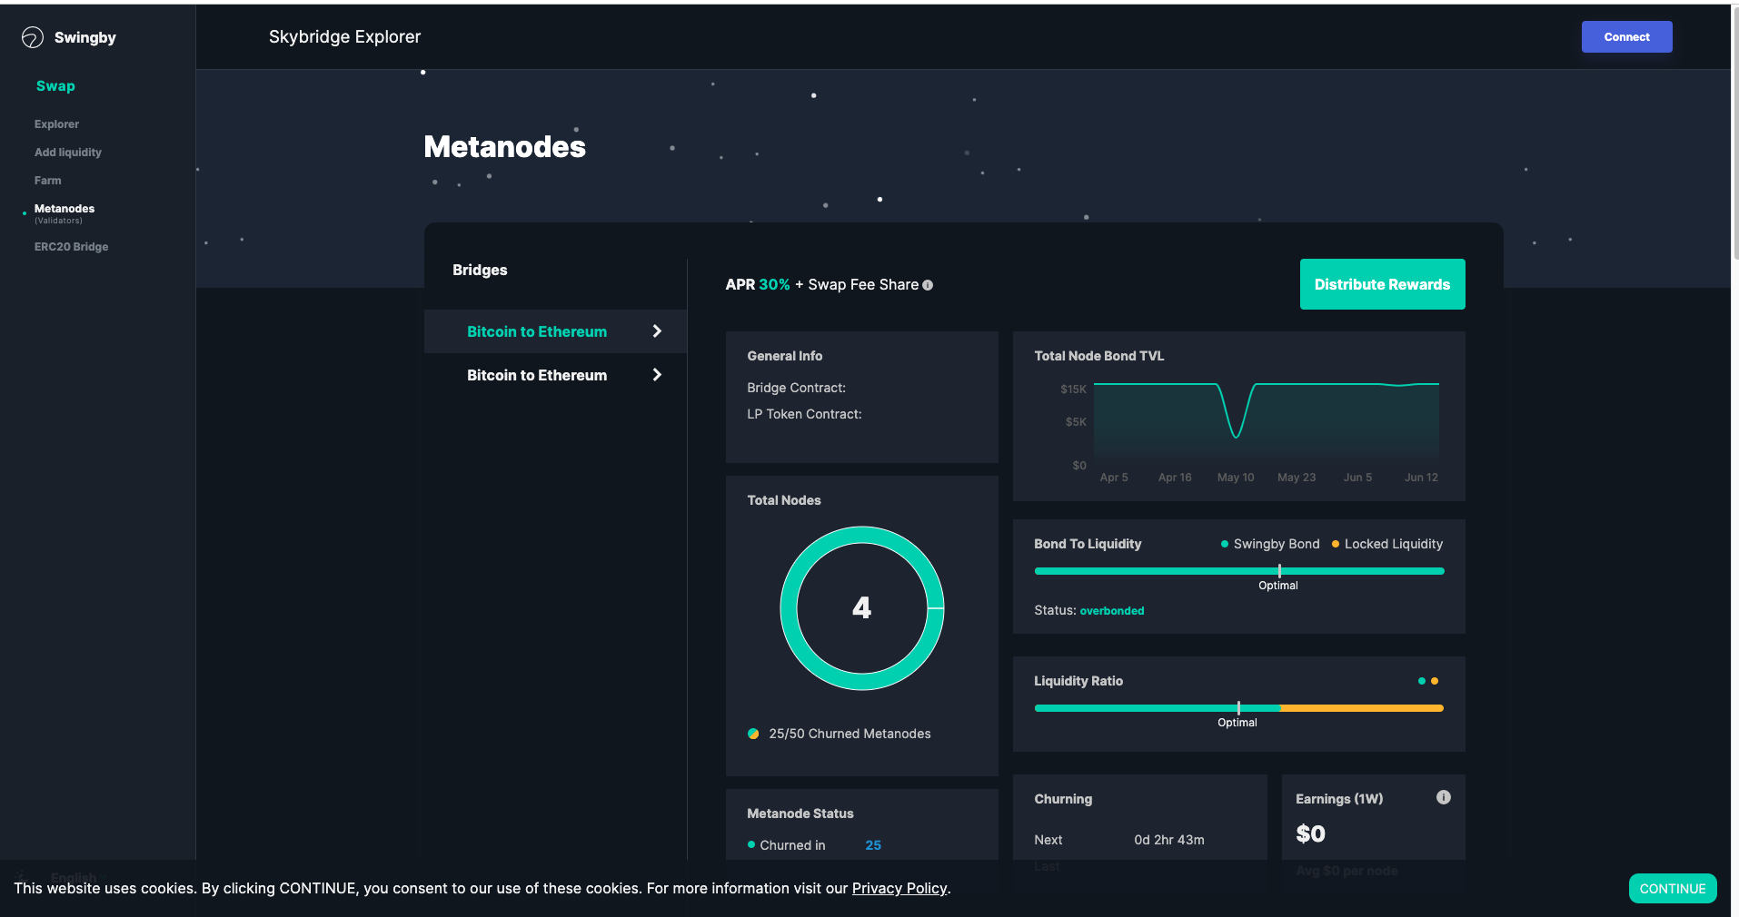Click the Total Node Bond TVL chart
Screen dimensions: 1739x917
(1267, 422)
